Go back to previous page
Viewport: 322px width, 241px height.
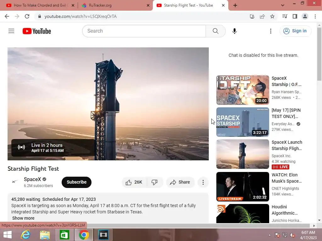[x=7, y=16]
